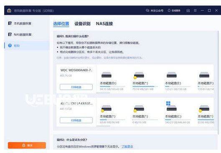
Task: Click the vertical scrollbar of help panel
Action: pyautogui.click(x=219, y=83)
